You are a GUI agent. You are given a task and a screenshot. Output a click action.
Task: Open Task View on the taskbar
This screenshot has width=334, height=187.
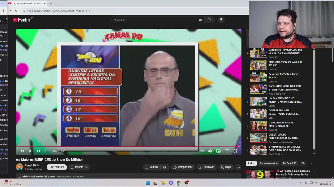155,183
